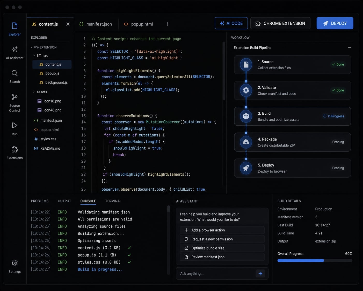This screenshot has height=291, width=363.
Task: Open the TERMINAL panel tab
Action: click(x=113, y=201)
